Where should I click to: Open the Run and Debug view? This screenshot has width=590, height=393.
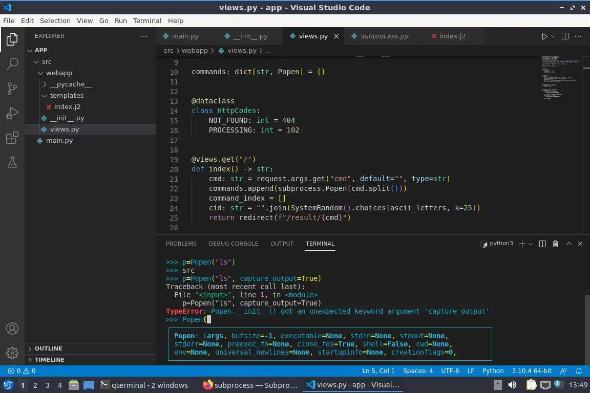click(12, 113)
